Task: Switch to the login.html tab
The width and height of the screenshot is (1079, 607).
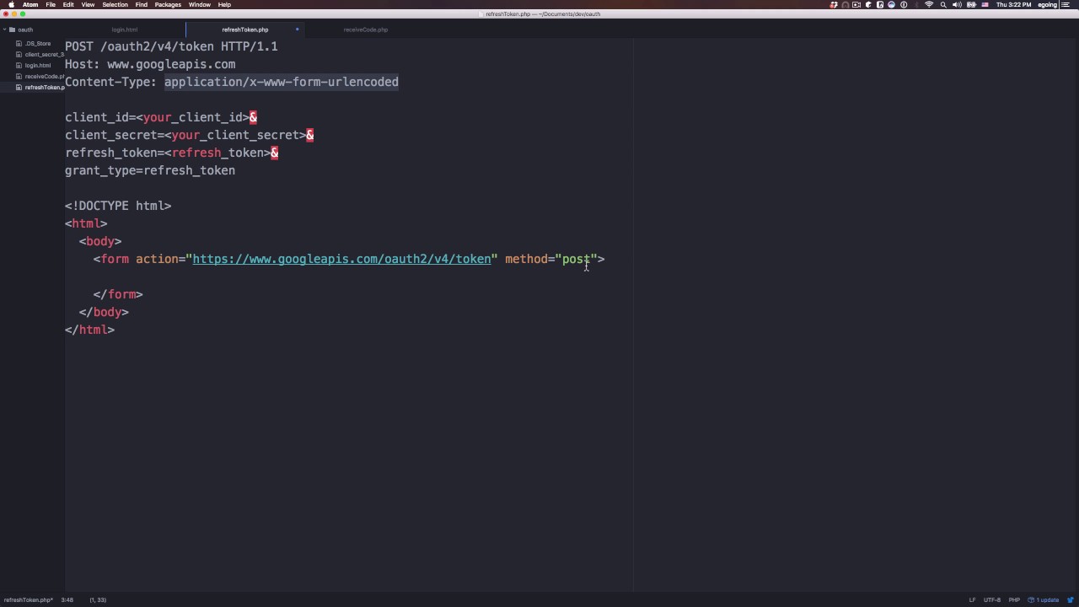Action: [x=125, y=30]
